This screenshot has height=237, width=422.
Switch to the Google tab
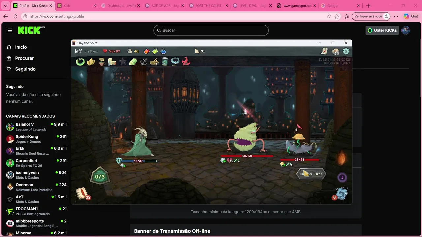[x=341, y=6]
